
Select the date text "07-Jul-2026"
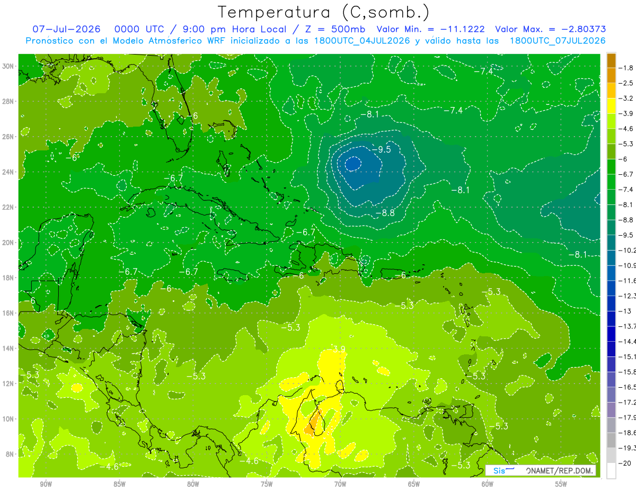click(65, 29)
